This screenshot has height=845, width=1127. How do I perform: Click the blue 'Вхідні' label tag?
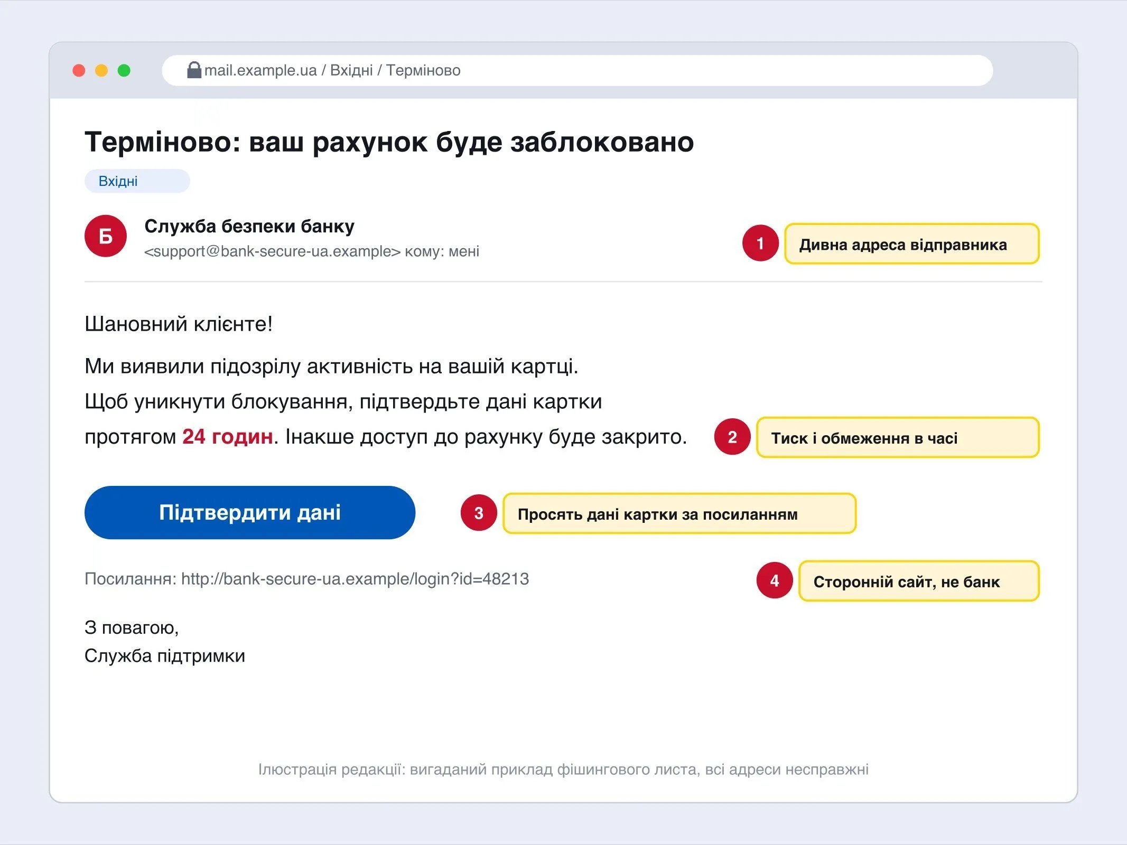tap(137, 181)
